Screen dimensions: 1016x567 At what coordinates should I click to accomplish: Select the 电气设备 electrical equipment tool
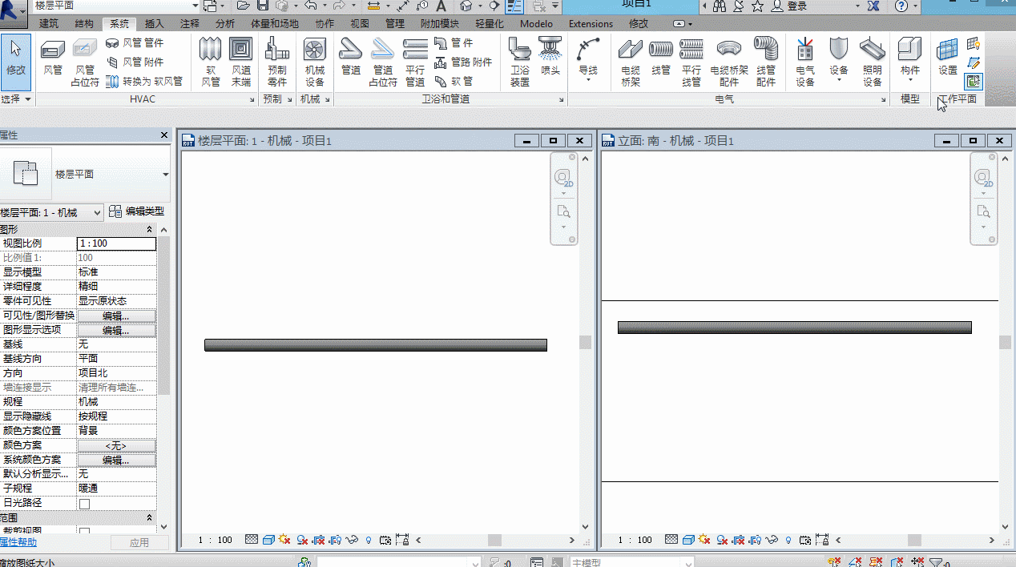805,62
